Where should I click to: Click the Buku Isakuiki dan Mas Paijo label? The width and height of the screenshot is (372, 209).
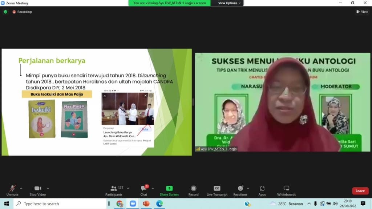[57, 94]
